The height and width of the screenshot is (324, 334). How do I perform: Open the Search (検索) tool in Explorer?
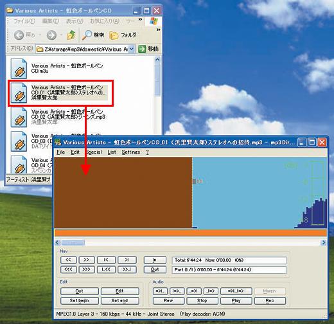tap(93, 35)
